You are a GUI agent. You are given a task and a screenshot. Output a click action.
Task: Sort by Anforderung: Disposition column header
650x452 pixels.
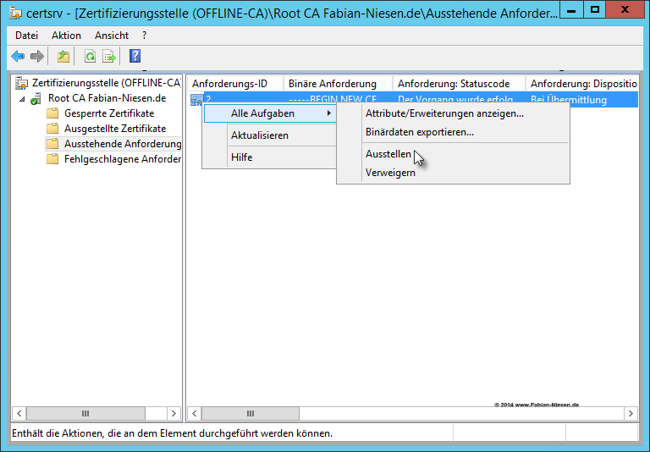581,84
